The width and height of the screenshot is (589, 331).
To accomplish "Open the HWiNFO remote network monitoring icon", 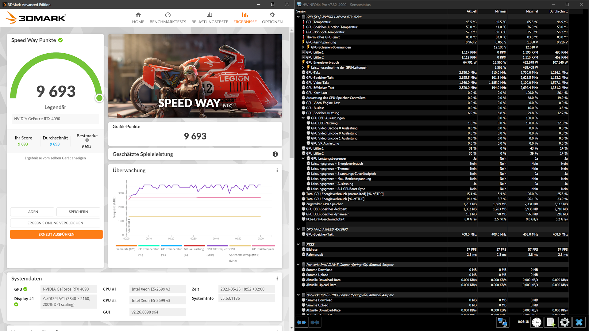I will point(502,322).
